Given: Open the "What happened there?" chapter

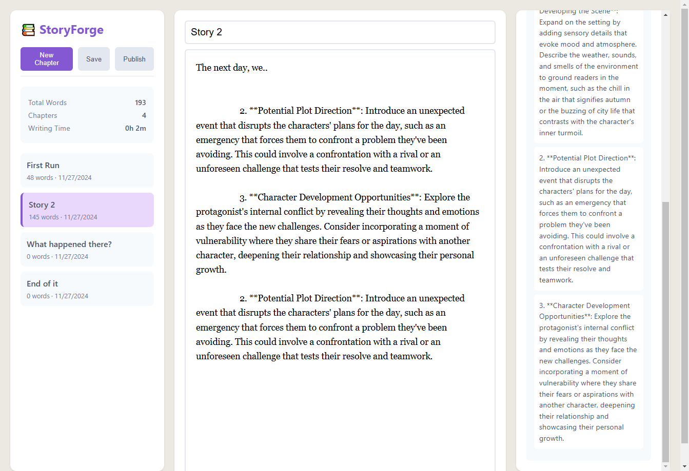Looking at the screenshot, I should tap(87, 249).
